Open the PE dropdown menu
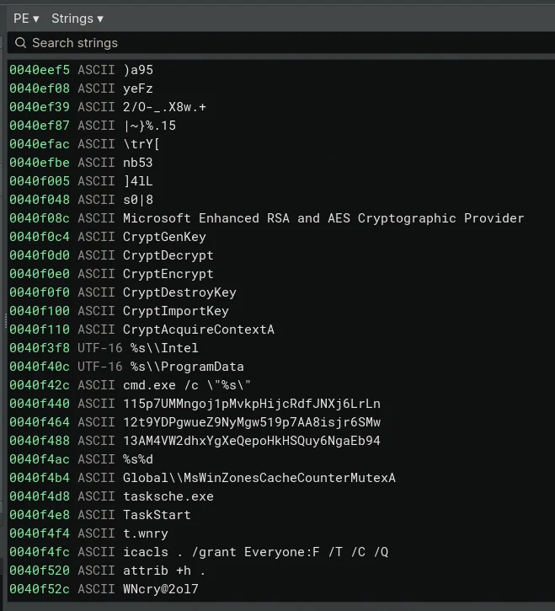 click(26, 19)
